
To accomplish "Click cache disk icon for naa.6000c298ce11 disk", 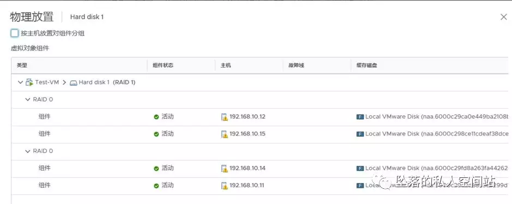I will click(360, 134).
